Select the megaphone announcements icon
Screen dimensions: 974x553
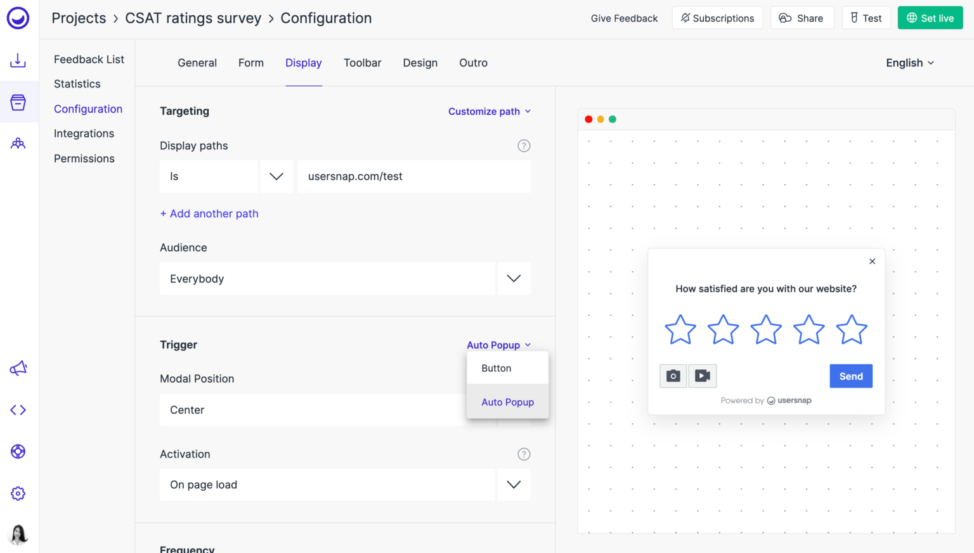[x=18, y=368]
